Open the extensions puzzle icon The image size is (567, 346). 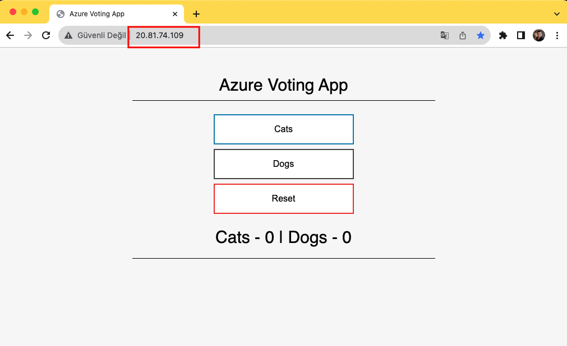(x=503, y=35)
